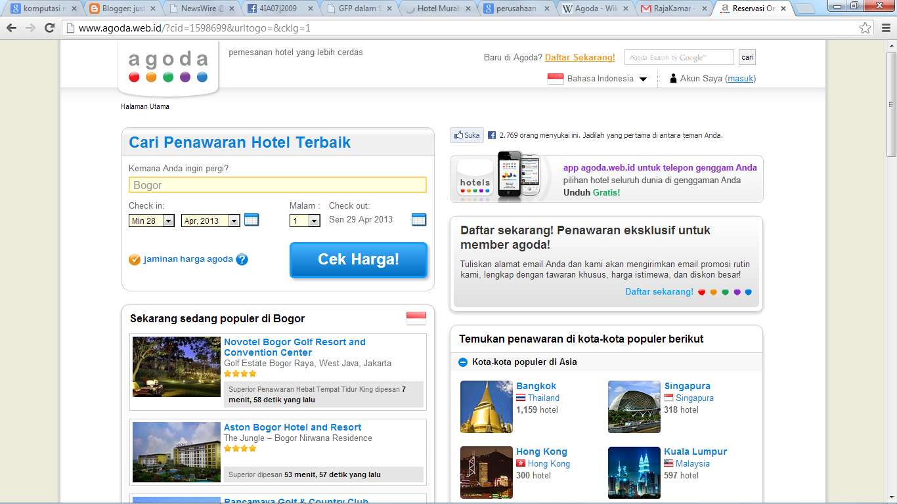Switch to the komputasi tab
Screen dimensions: 897x504
tap(43, 9)
